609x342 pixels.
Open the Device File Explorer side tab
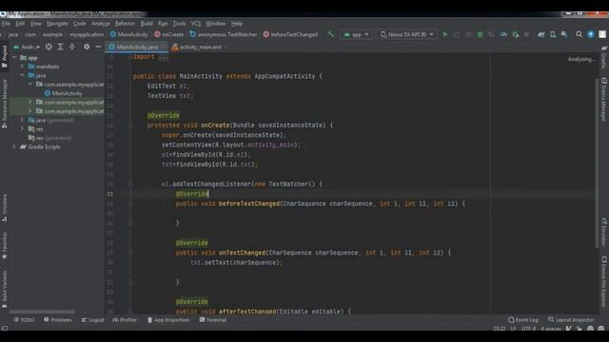tap(604, 281)
